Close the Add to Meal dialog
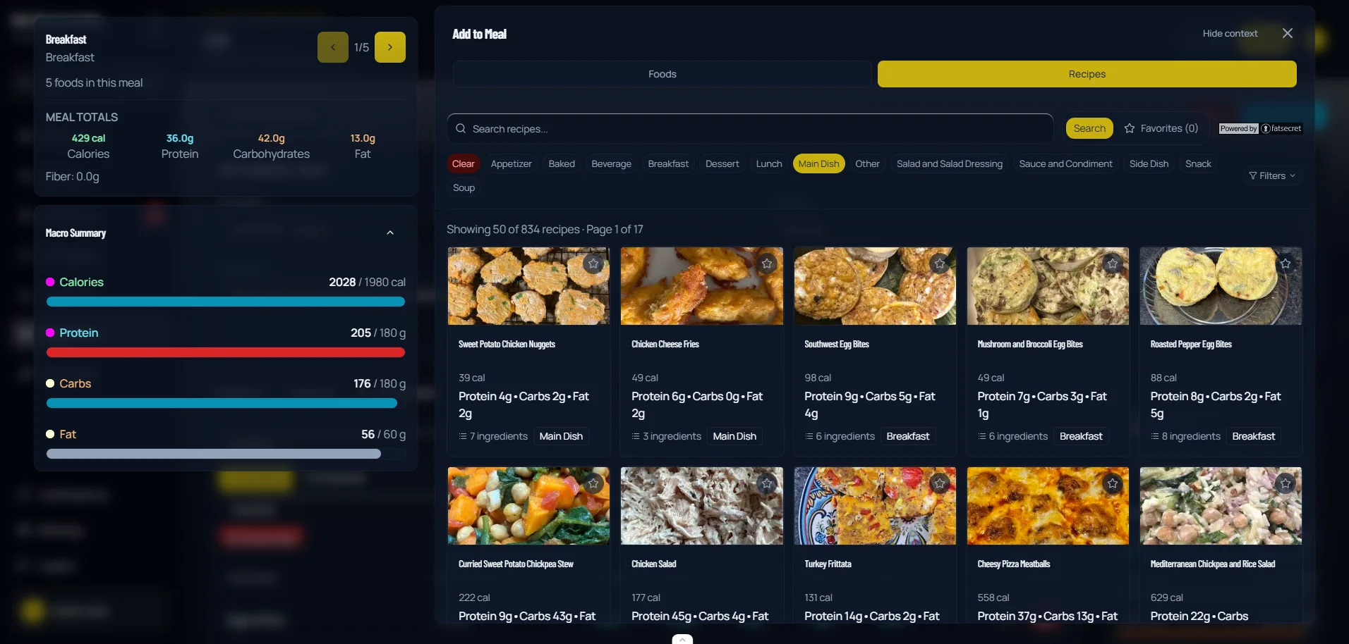The image size is (1349, 644). tap(1288, 33)
